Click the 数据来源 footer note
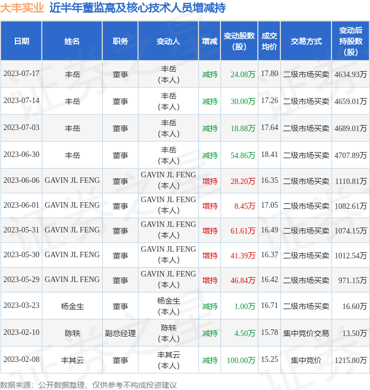 [88, 385]
